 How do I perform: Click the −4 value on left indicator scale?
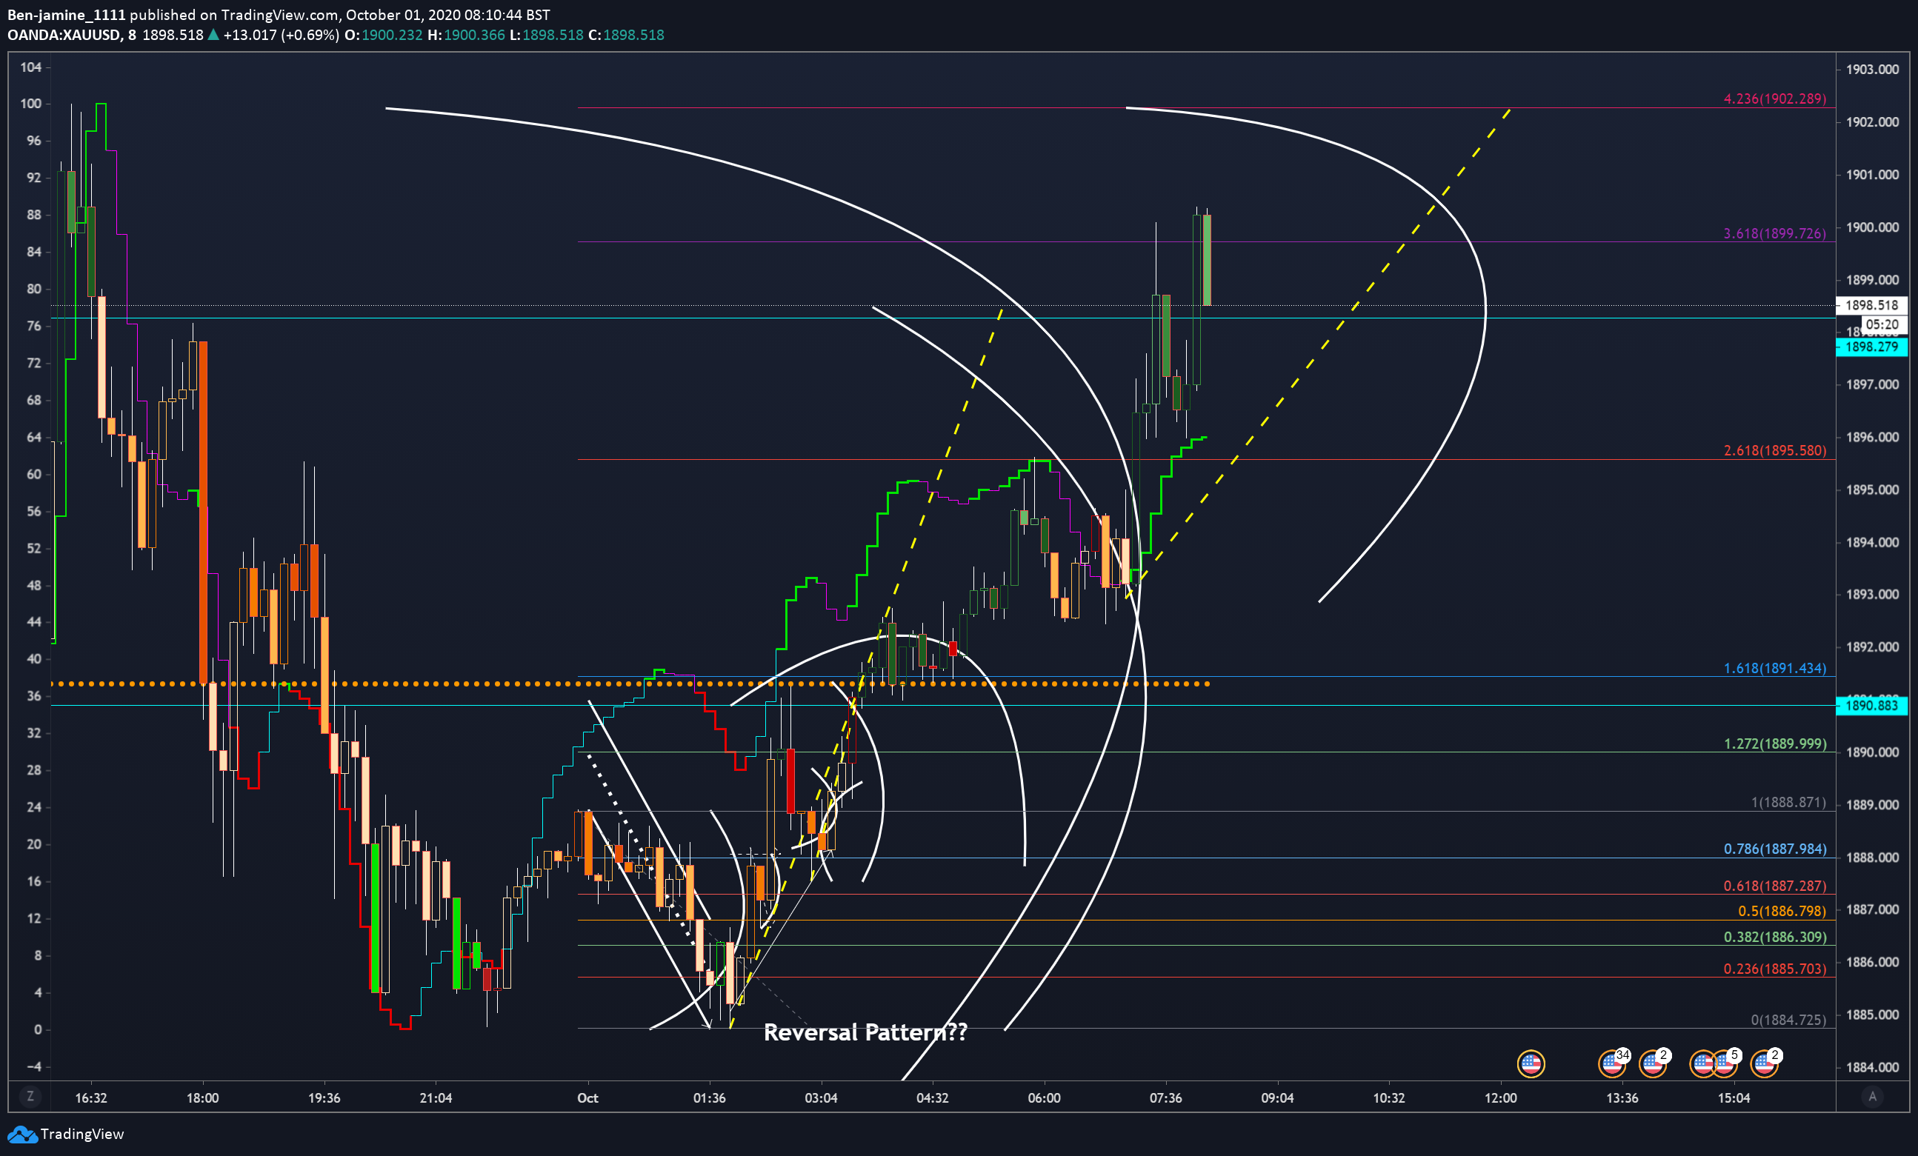pyautogui.click(x=33, y=1066)
